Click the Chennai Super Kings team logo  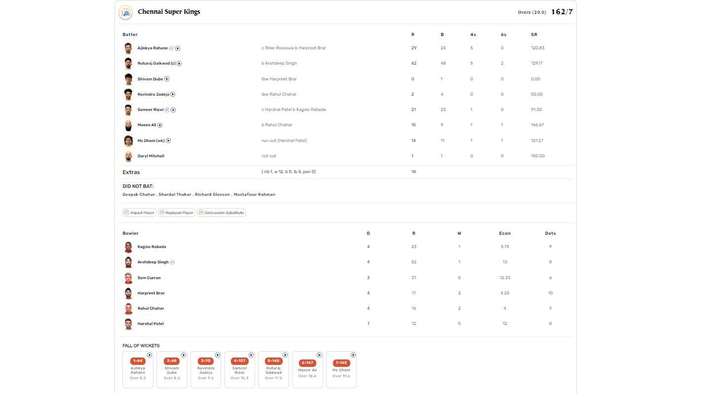[126, 12]
